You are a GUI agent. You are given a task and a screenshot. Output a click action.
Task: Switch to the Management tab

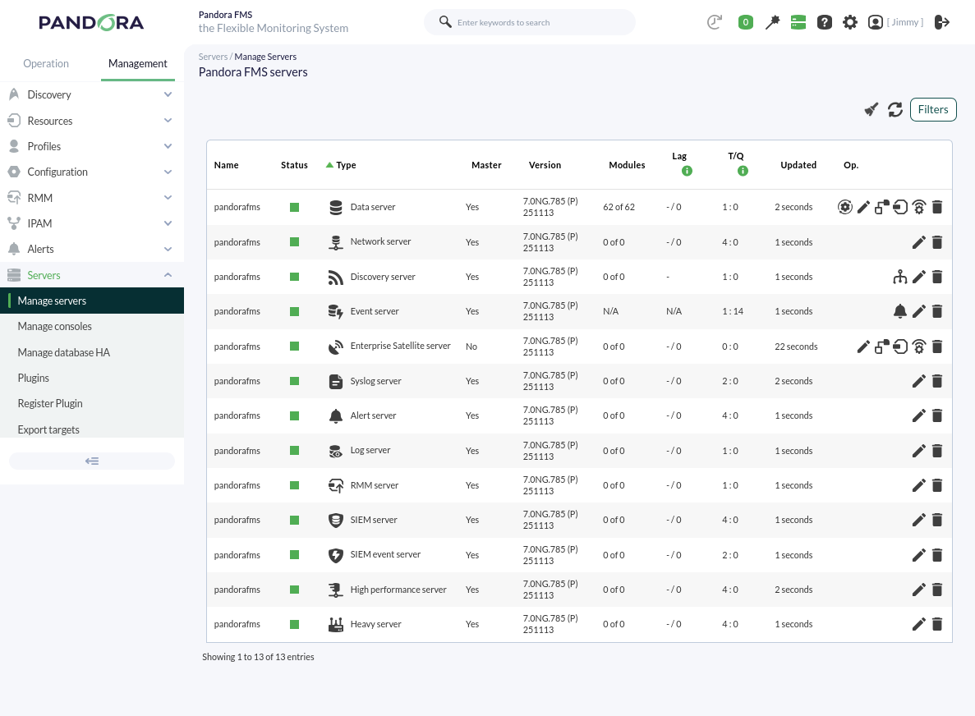click(137, 63)
